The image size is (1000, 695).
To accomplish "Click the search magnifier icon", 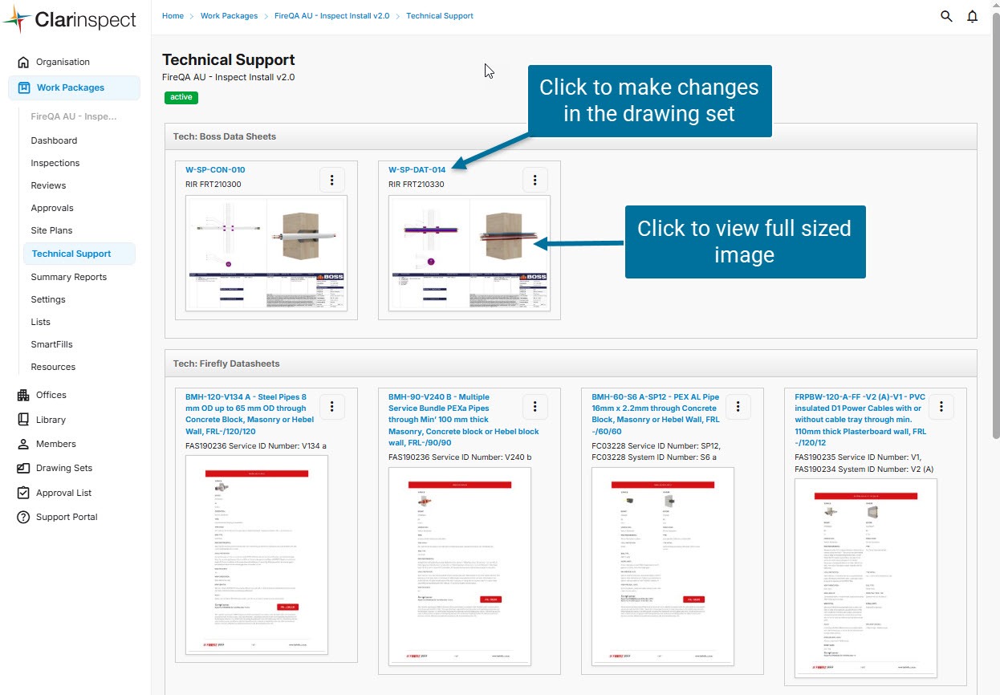I will click(x=946, y=16).
